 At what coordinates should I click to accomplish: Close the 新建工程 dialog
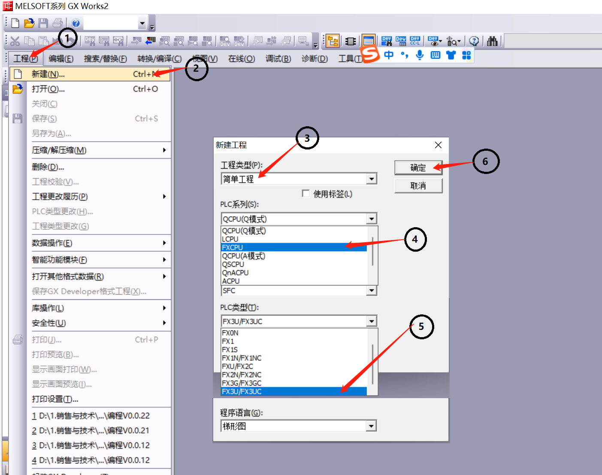tap(438, 145)
